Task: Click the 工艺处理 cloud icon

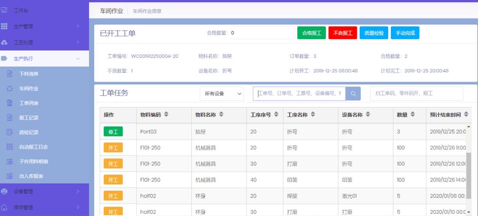Action: (x=4, y=42)
